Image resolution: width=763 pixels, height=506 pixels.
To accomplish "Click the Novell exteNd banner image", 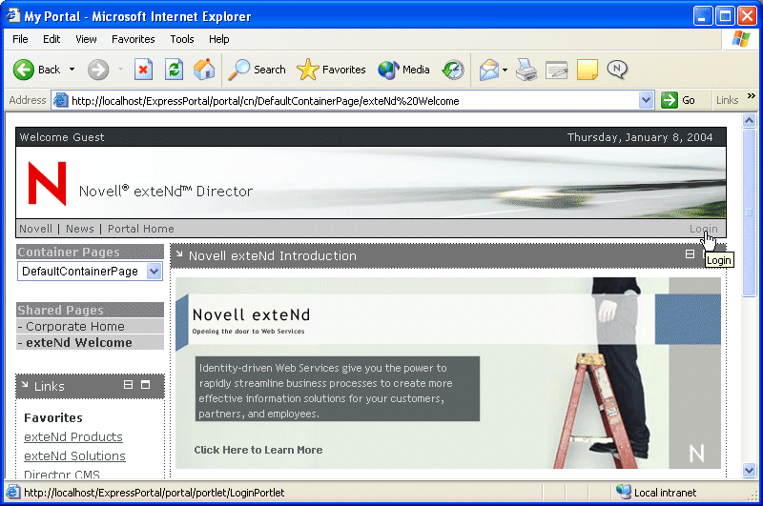I will pos(448,373).
